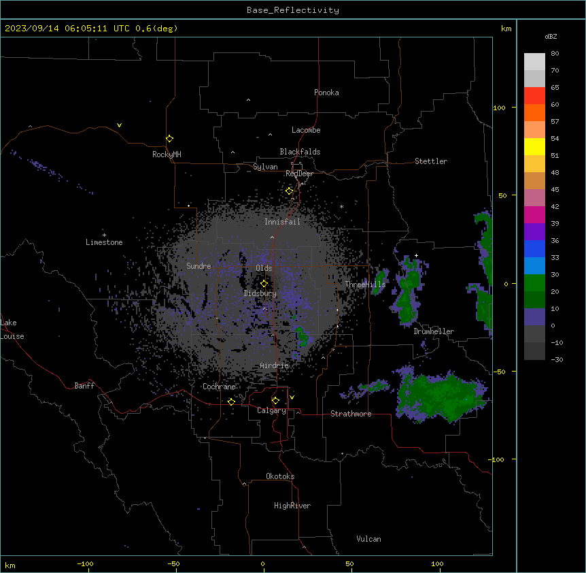Click the light blue 33-30 dBZ swatch
This screenshot has width=586, height=573.
[534, 266]
